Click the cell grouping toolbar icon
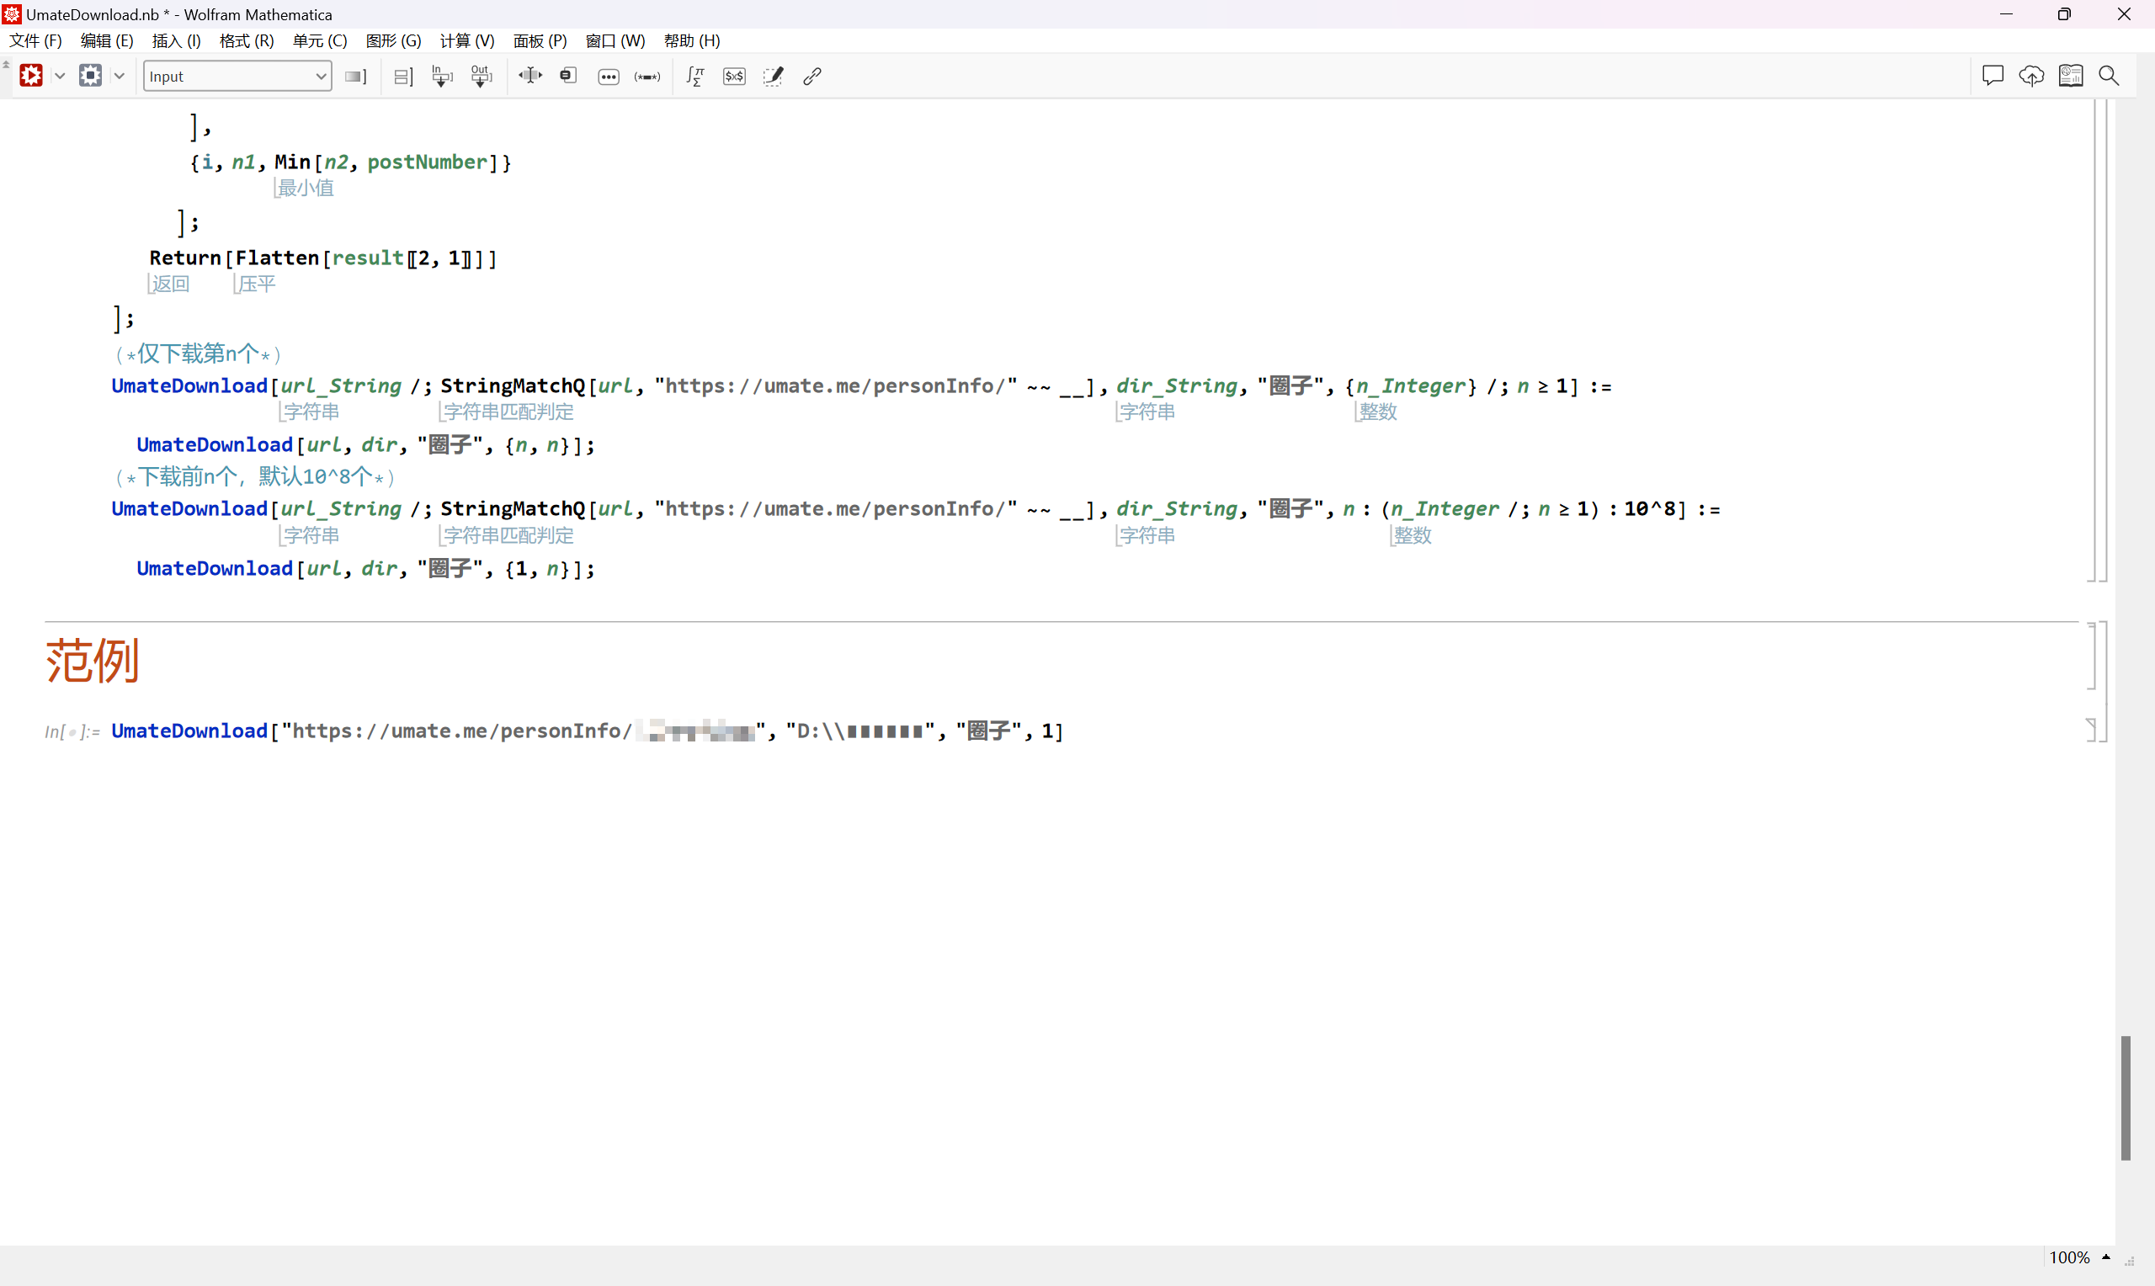Screen dimensions: 2155x1286 pos(402,76)
